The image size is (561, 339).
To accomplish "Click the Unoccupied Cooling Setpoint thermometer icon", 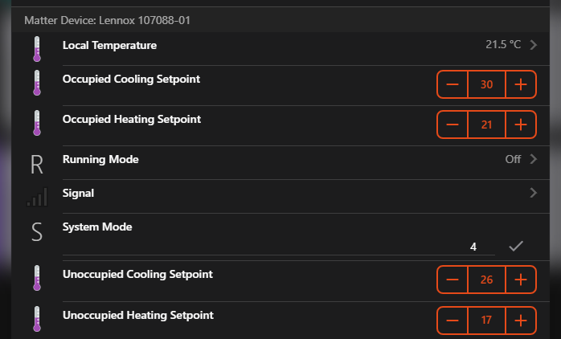I will point(36,279).
